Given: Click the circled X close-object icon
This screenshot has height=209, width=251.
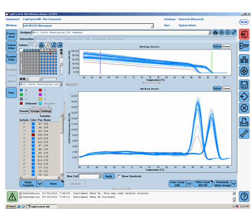Looking at the screenshot, I should [244, 108].
